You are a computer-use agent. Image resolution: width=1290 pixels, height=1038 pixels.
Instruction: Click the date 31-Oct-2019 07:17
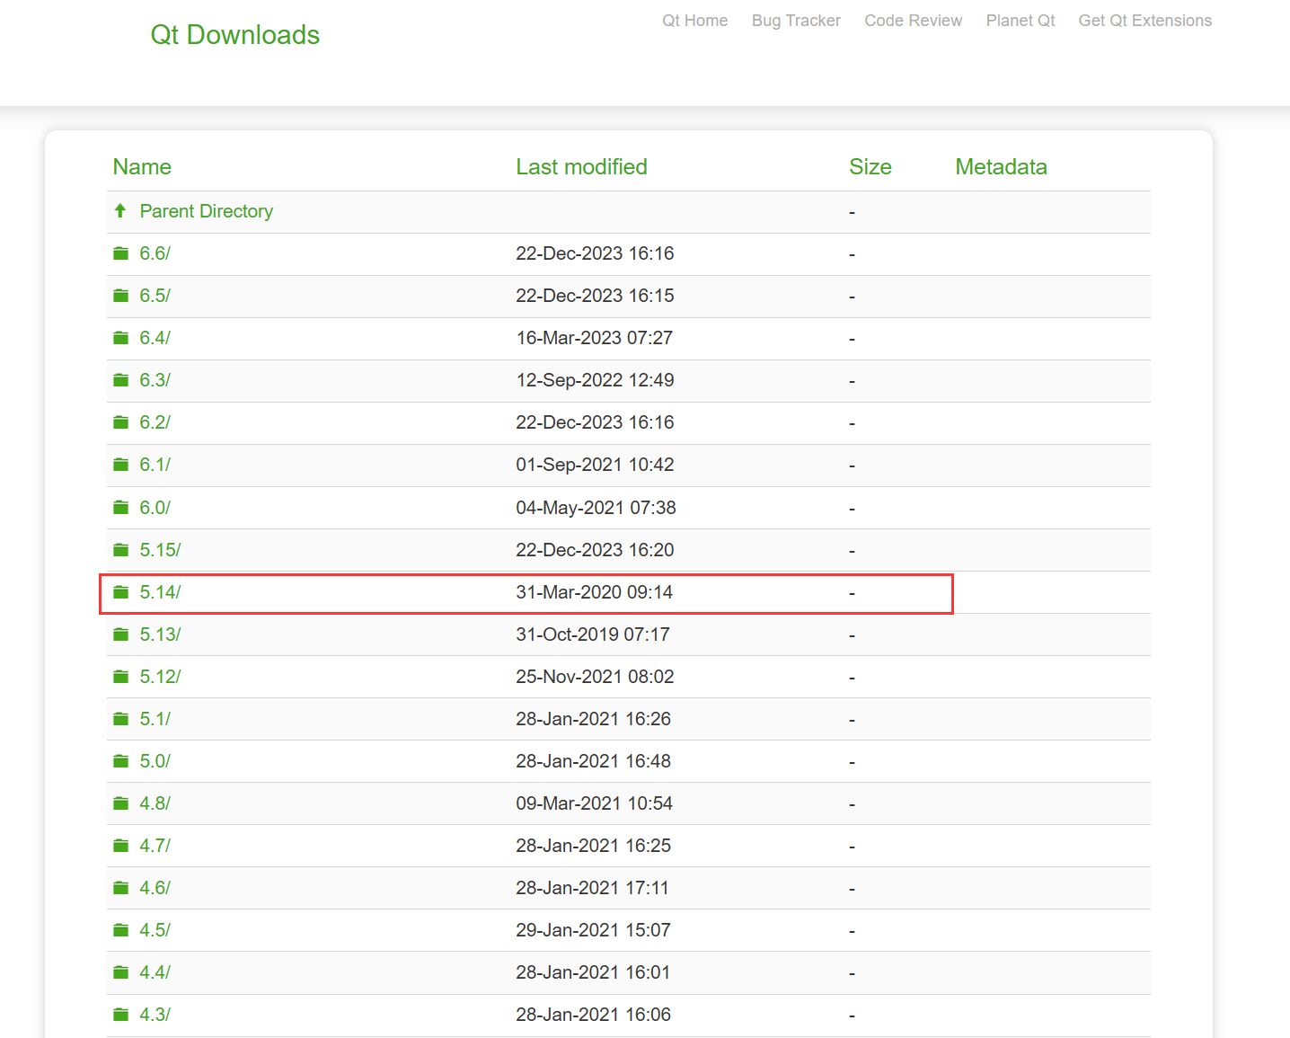tap(593, 634)
